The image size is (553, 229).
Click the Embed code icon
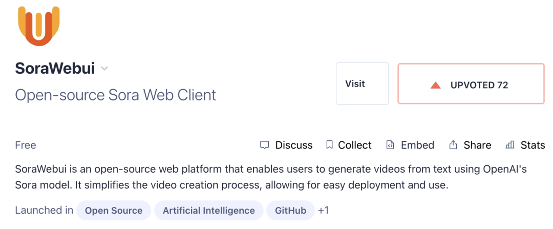pos(390,145)
